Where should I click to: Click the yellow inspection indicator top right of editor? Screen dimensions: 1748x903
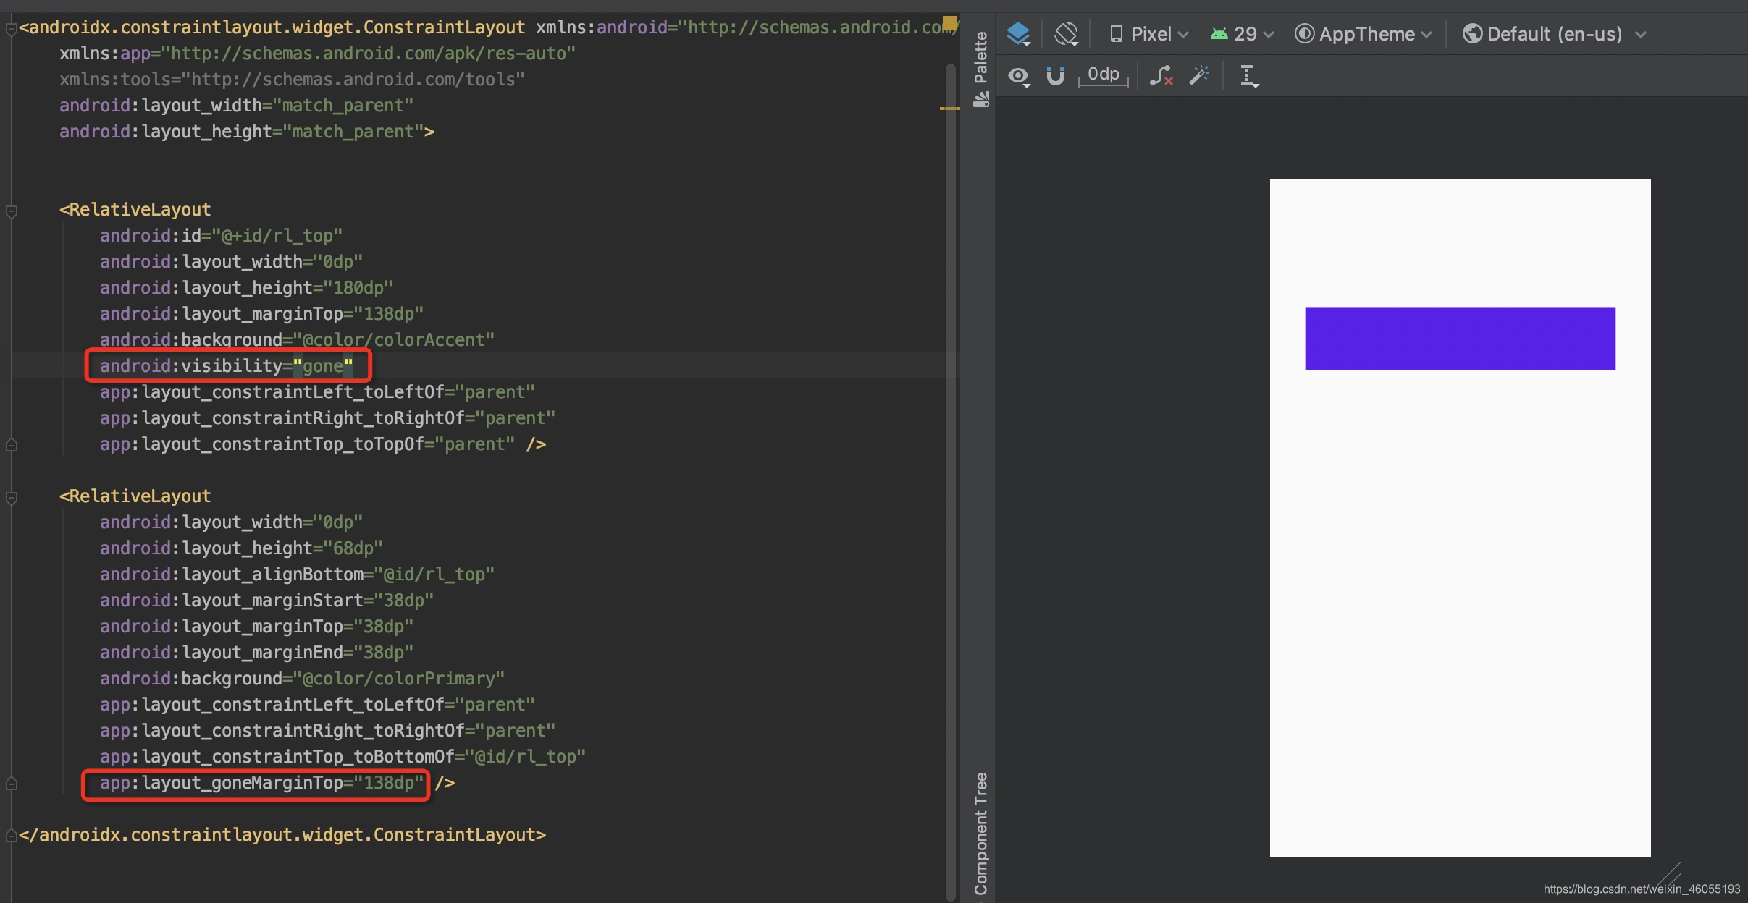pos(949,23)
